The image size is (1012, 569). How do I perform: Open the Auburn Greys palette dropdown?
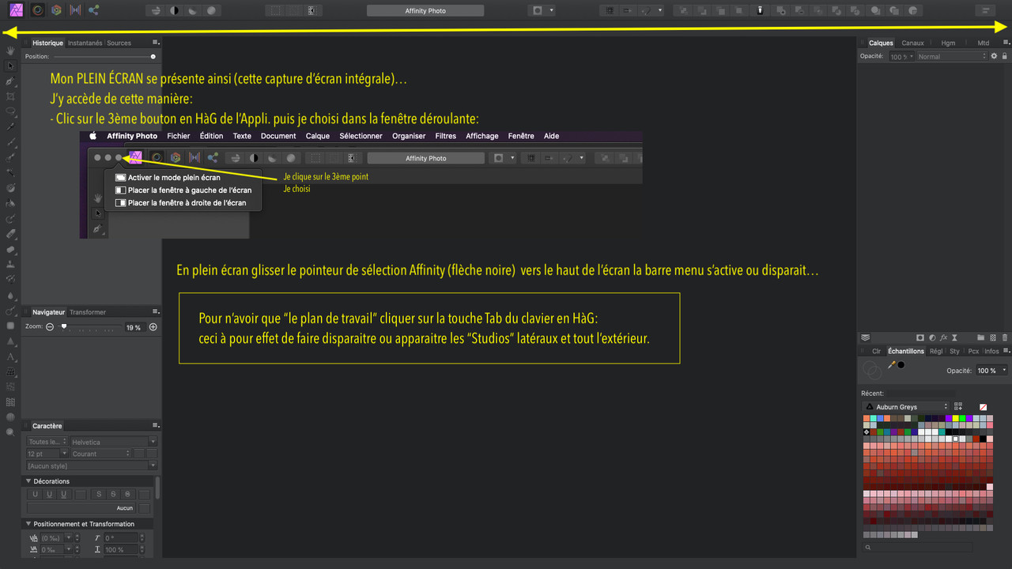(905, 407)
